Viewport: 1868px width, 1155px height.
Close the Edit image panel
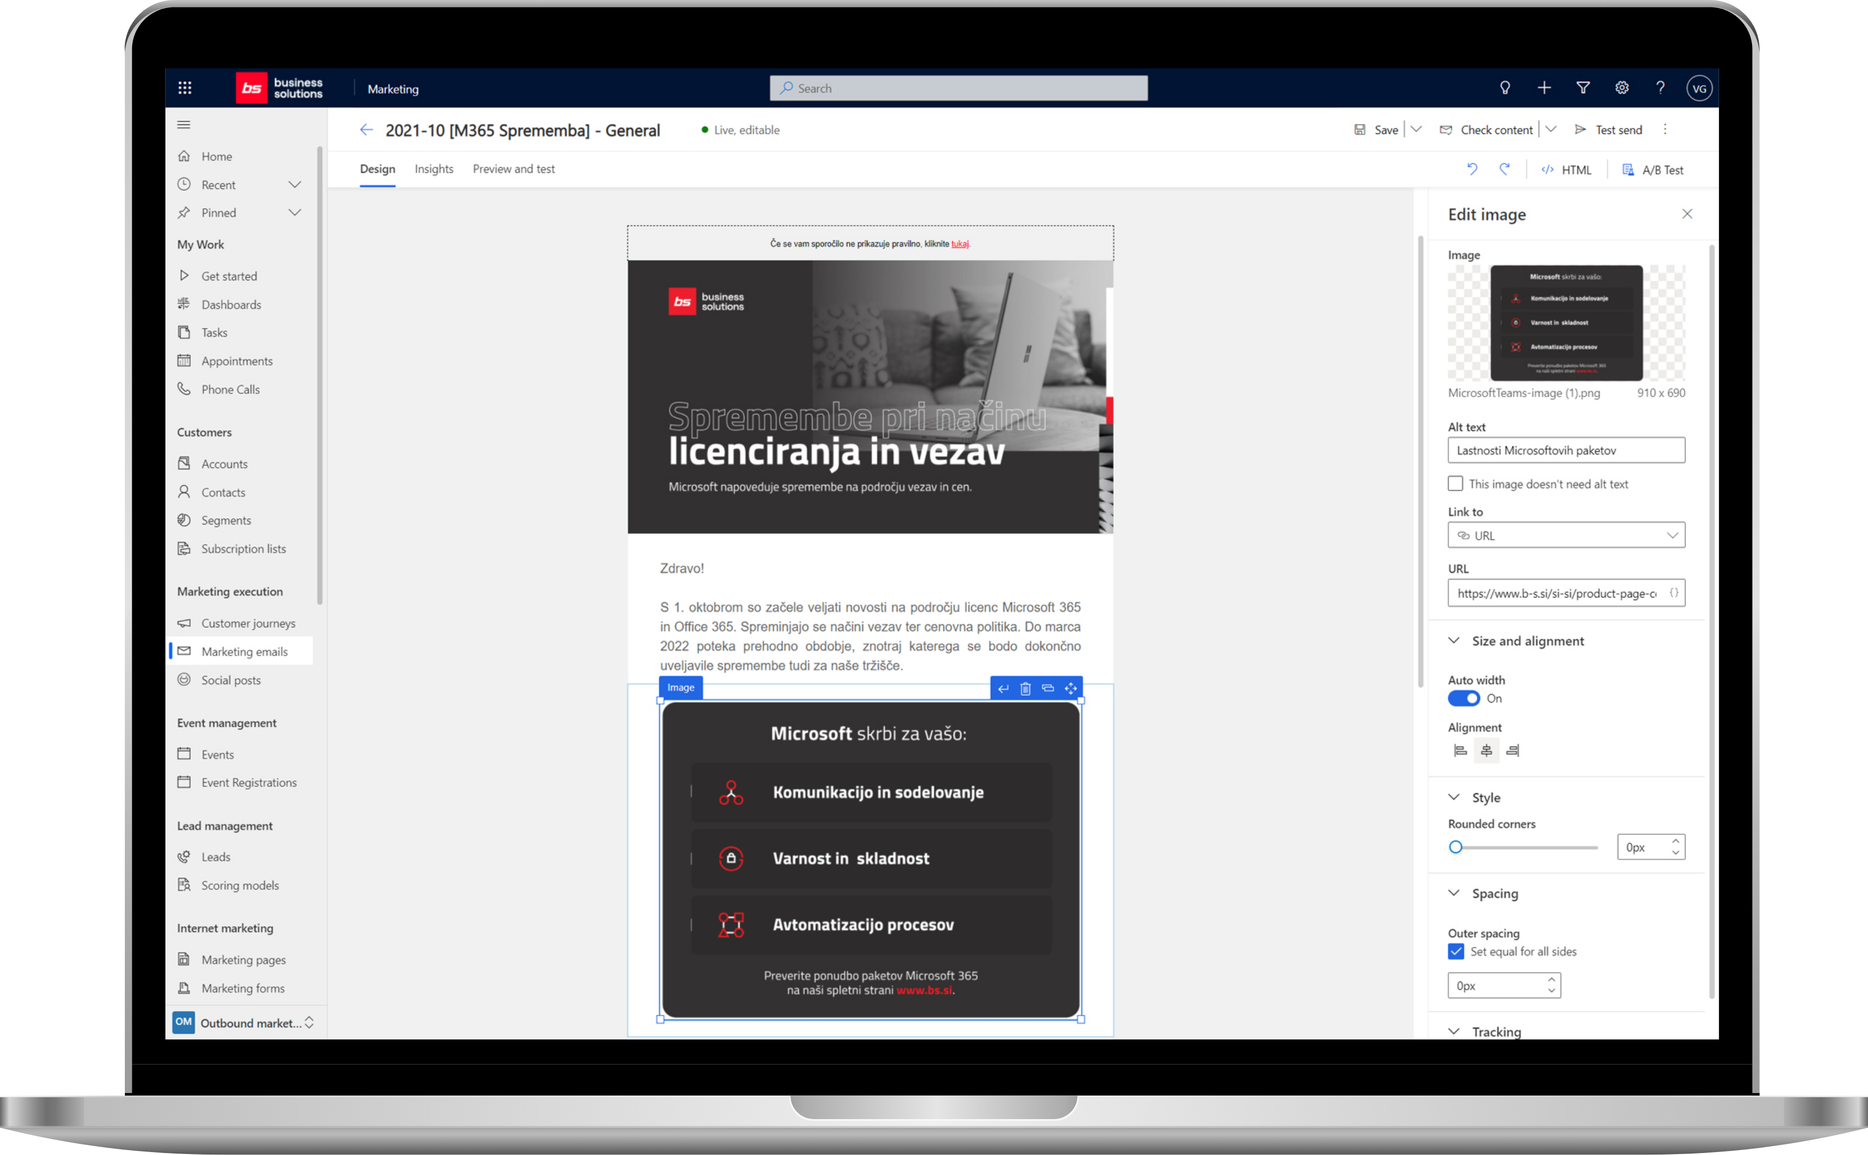tap(1687, 214)
